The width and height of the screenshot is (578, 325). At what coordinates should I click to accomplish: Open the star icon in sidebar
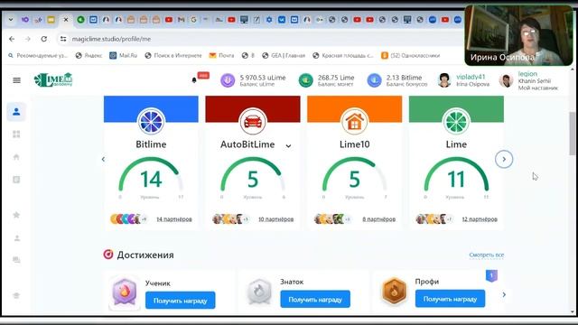tap(16, 215)
